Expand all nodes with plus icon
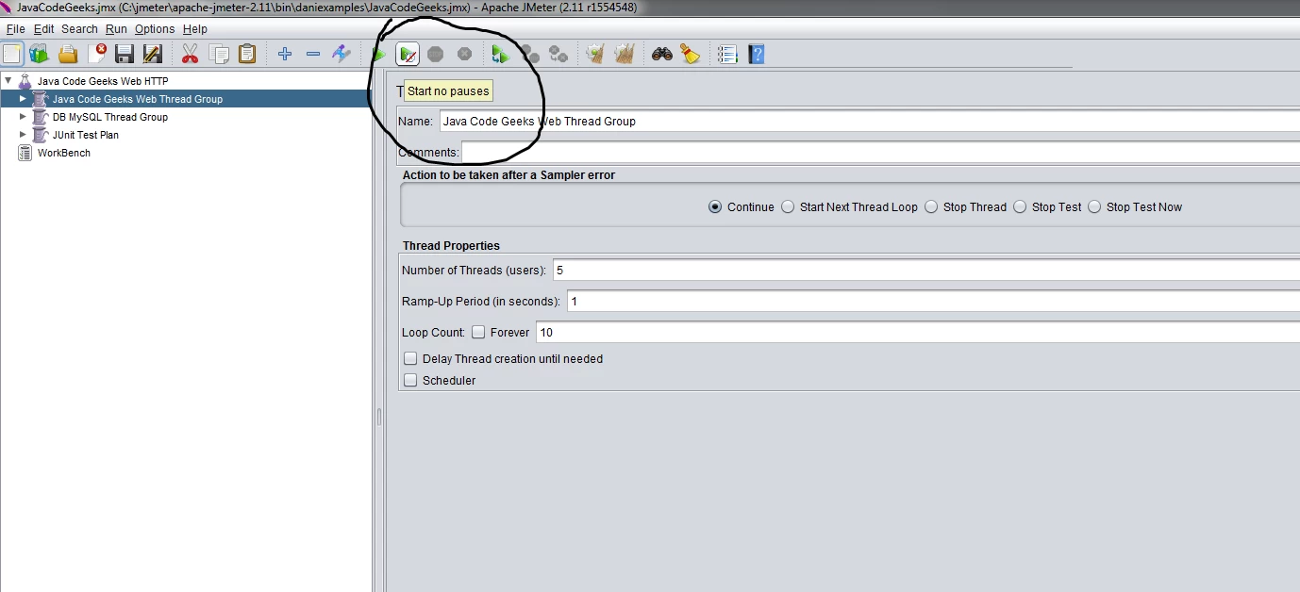 click(x=285, y=54)
